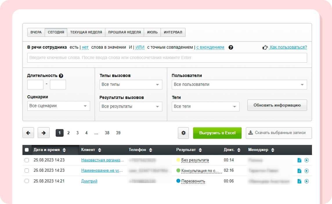Open the Дмитрий client link
The image size is (332, 204).
click(x=89, y=181)
